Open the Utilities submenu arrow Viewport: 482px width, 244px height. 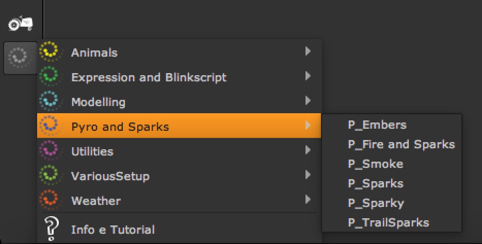(x=308, y=150)
